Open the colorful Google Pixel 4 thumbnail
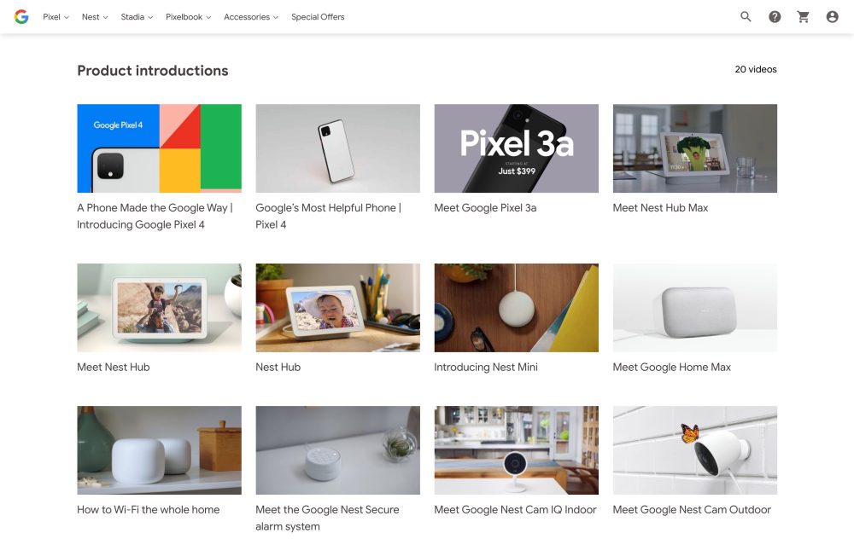 pyautogui.click(x=159, y=148)
